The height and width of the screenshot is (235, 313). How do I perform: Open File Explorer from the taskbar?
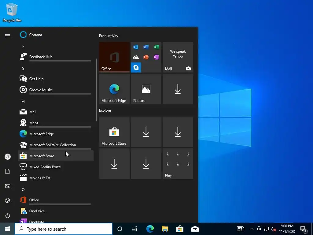[x=165, y=229]
